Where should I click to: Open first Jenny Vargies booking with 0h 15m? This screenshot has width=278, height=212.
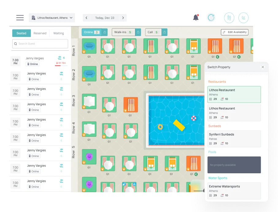pos(40,61)
